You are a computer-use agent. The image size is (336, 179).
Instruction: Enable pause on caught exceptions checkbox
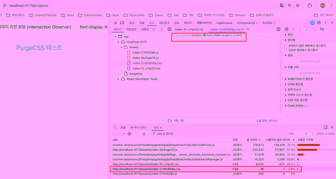pyautogui.click(x=286, y=50)
